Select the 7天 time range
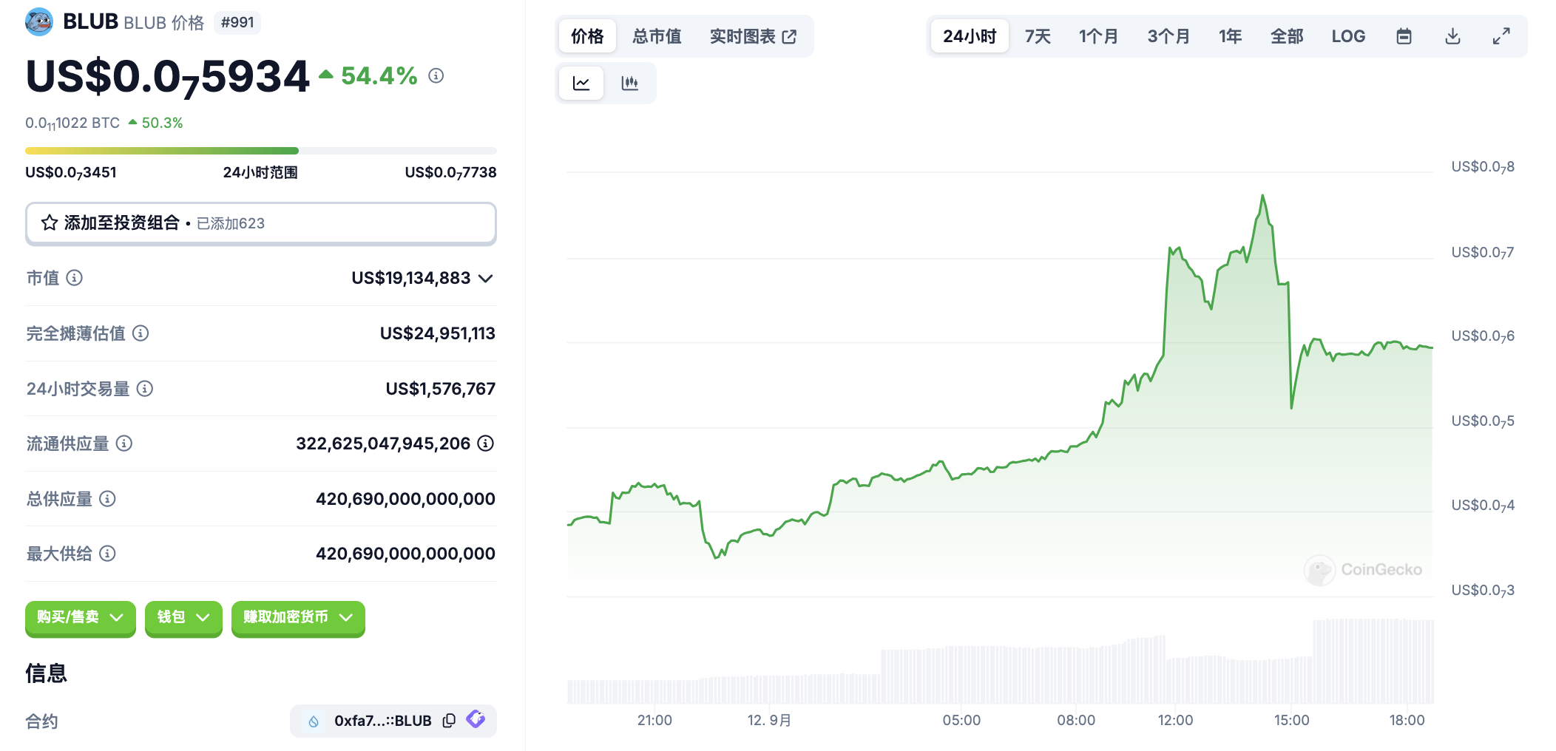Screen dimensions: 1556x751 coord(1038,36)
